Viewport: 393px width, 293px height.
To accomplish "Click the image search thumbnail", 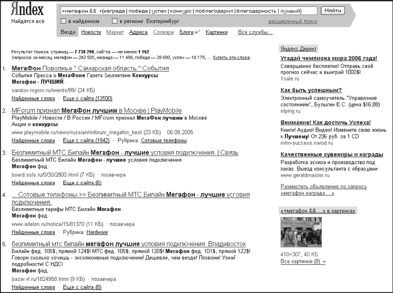I will [301, 232].
